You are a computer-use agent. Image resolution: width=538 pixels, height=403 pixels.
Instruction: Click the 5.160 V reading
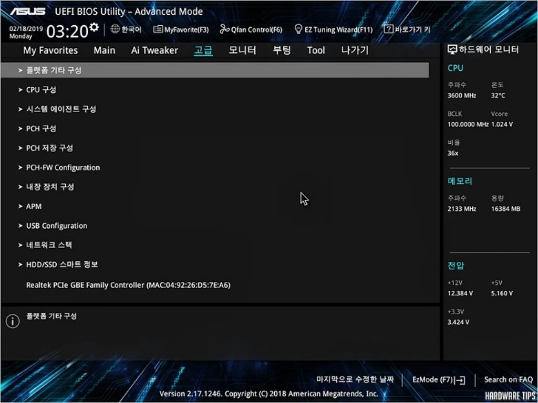point(502,293)
